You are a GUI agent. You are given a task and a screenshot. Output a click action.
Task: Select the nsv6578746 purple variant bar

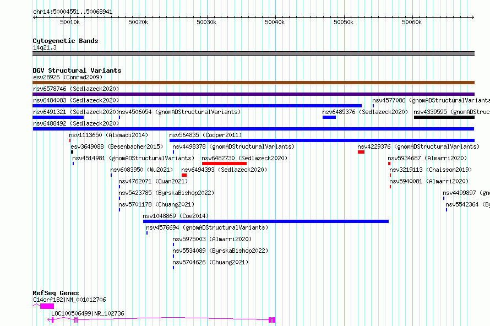253,94
